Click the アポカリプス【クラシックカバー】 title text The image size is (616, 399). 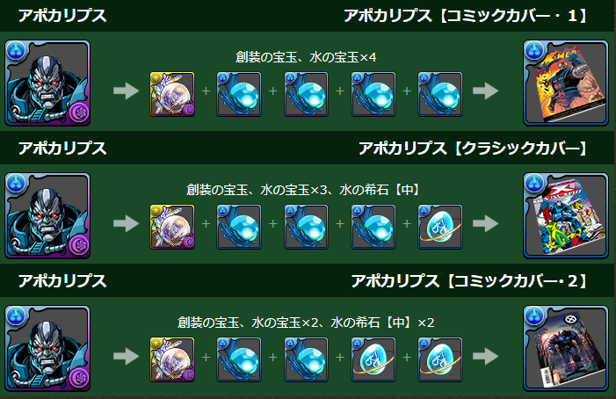click(473, 149)
